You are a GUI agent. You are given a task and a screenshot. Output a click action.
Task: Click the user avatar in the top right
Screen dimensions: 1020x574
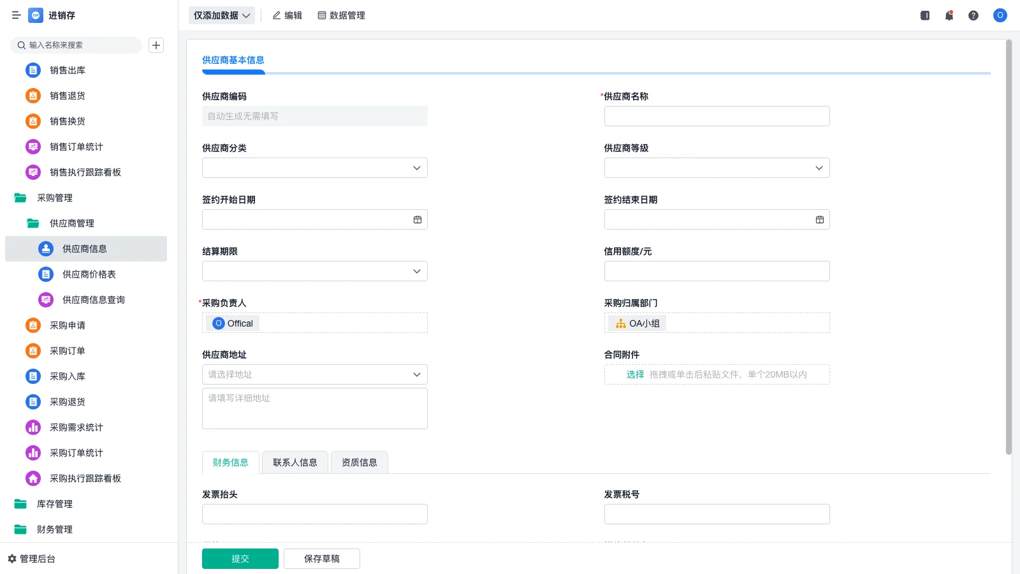pos(1000,15)
